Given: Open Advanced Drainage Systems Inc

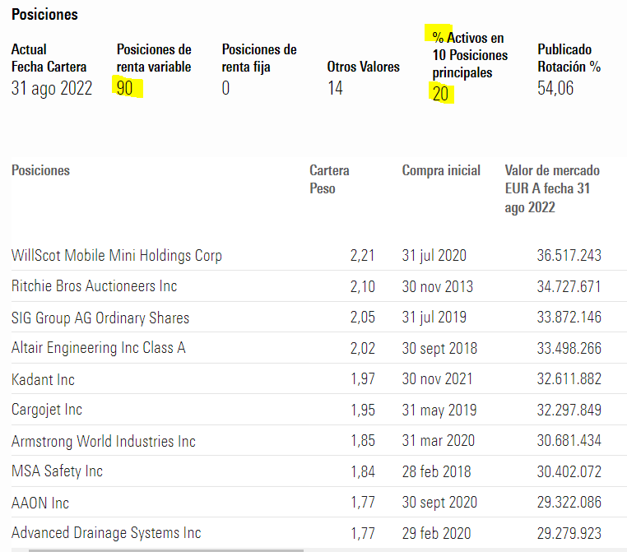Looking at the screenshot, I should click(x=106, y=533).
